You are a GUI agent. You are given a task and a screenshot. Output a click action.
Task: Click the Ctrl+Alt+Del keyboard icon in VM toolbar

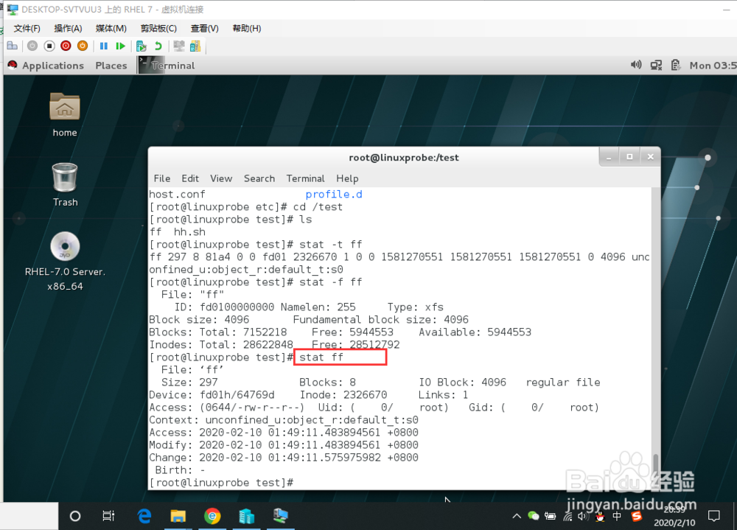13,46
